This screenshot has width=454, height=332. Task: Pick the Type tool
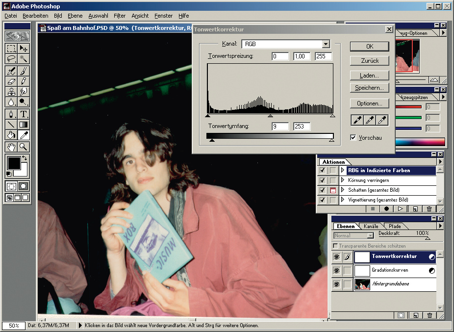click(x=23, y=114)
